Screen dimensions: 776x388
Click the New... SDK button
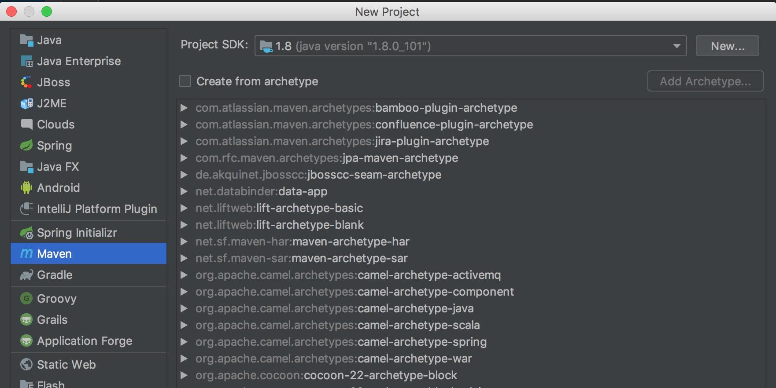(727, 46)
